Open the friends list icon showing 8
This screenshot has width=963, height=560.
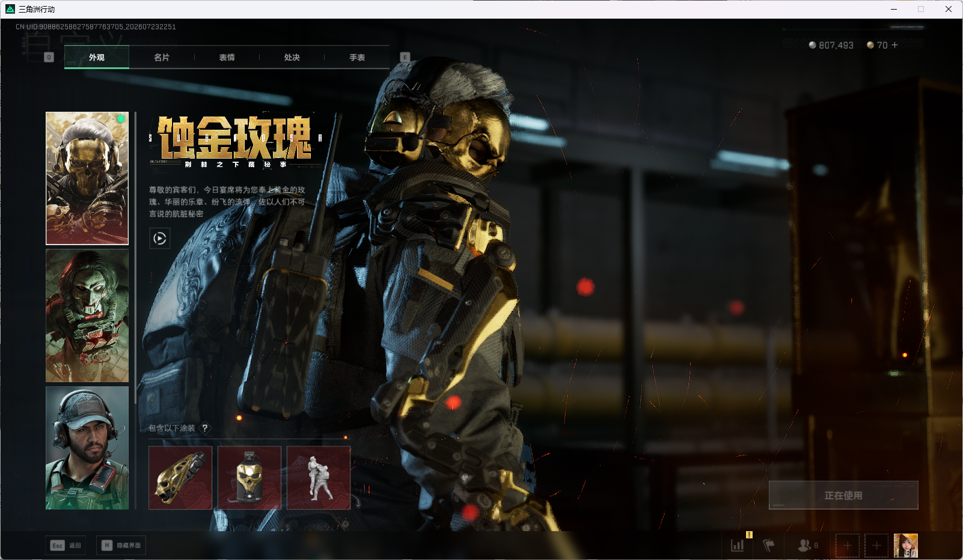[x=807, y=545]
